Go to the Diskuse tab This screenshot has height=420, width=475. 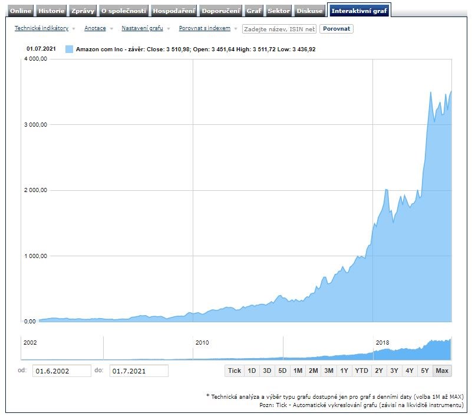pos(309,11)
